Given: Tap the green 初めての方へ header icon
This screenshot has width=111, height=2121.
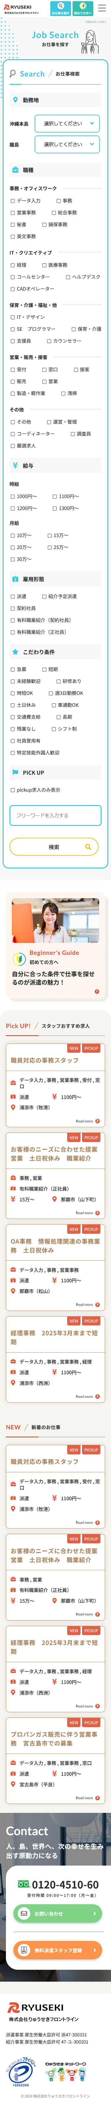Looking at the screenshot, I should (x=82, y=9).
